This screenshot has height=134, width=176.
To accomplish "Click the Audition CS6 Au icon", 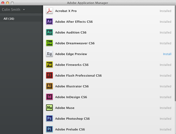I will point(49,32).
